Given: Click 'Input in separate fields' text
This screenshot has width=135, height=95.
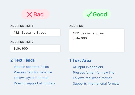Looking at the screenshot, I should [x=31, y=67].
